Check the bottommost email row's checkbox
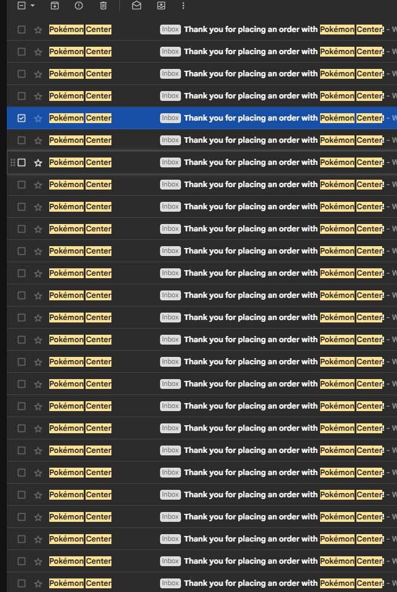 coord(22,583)
